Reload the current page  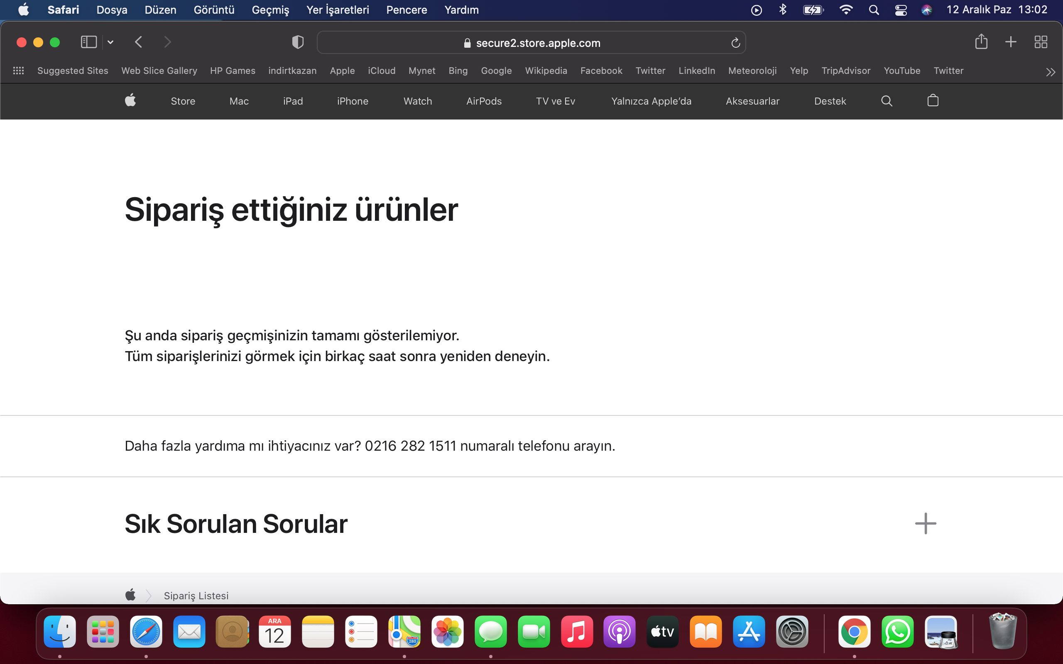(736, 43)
